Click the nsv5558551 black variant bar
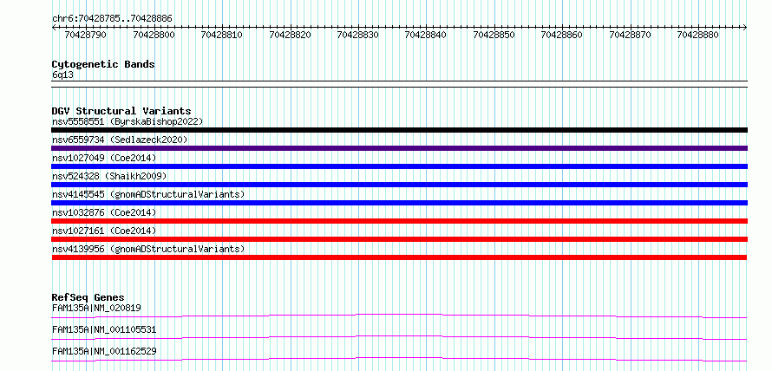772x371 pixels. pos(399,130)
